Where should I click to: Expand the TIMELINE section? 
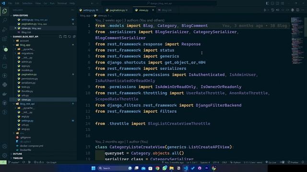tap(18, 158)
